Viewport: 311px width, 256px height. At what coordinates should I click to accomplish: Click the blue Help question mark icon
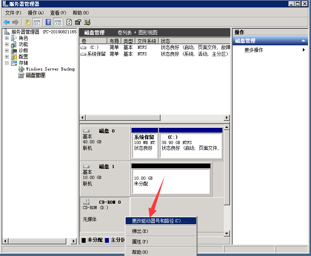point(48,22)
